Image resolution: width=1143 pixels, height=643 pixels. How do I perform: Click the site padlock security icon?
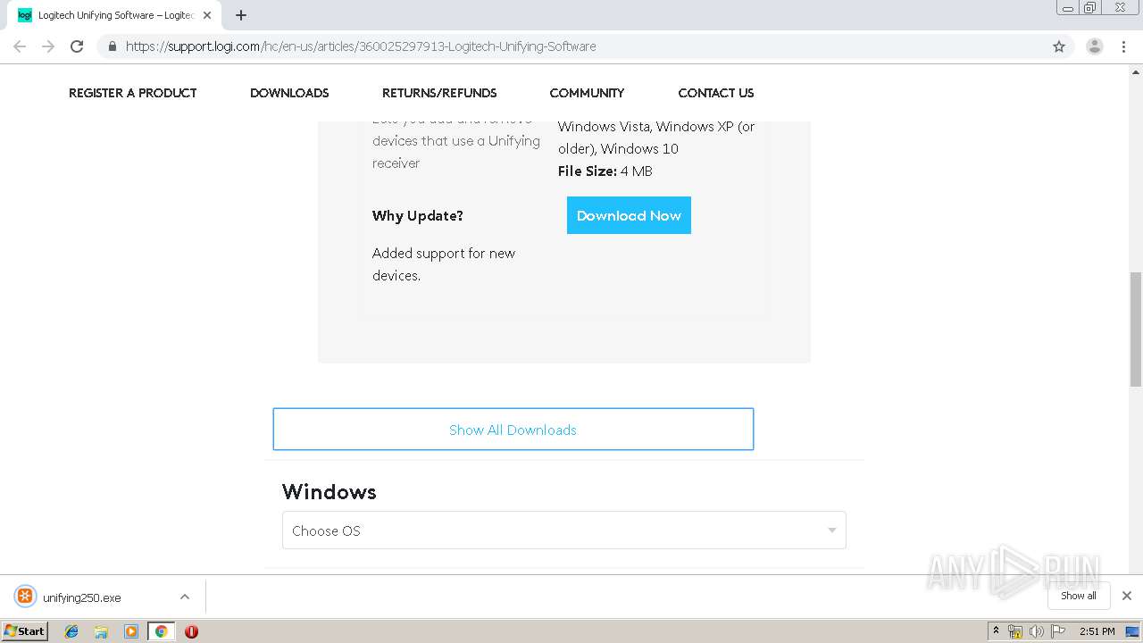pyautogui.click(x=112, y=46)
